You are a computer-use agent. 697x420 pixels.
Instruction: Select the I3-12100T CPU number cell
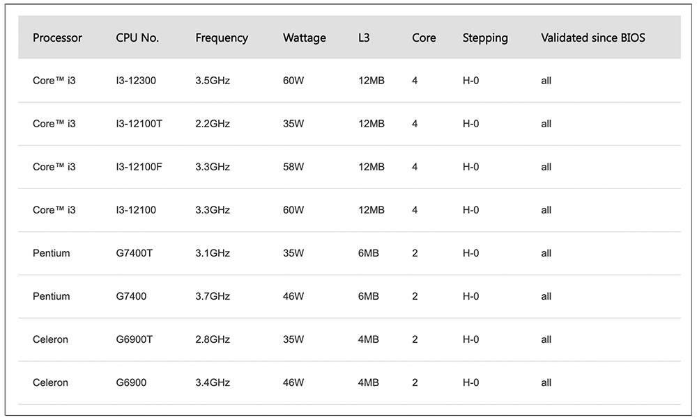[x=139, y=124]
